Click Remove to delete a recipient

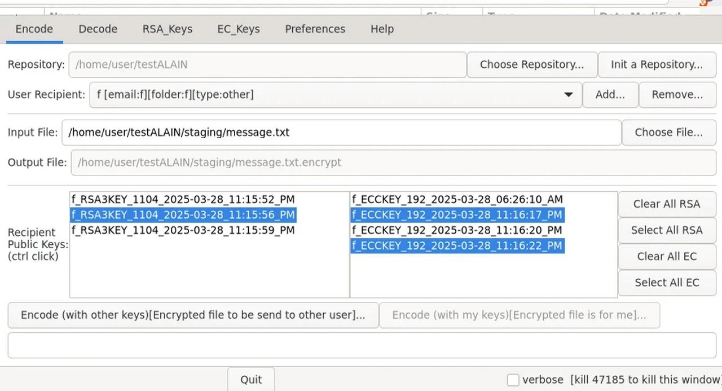677,94
